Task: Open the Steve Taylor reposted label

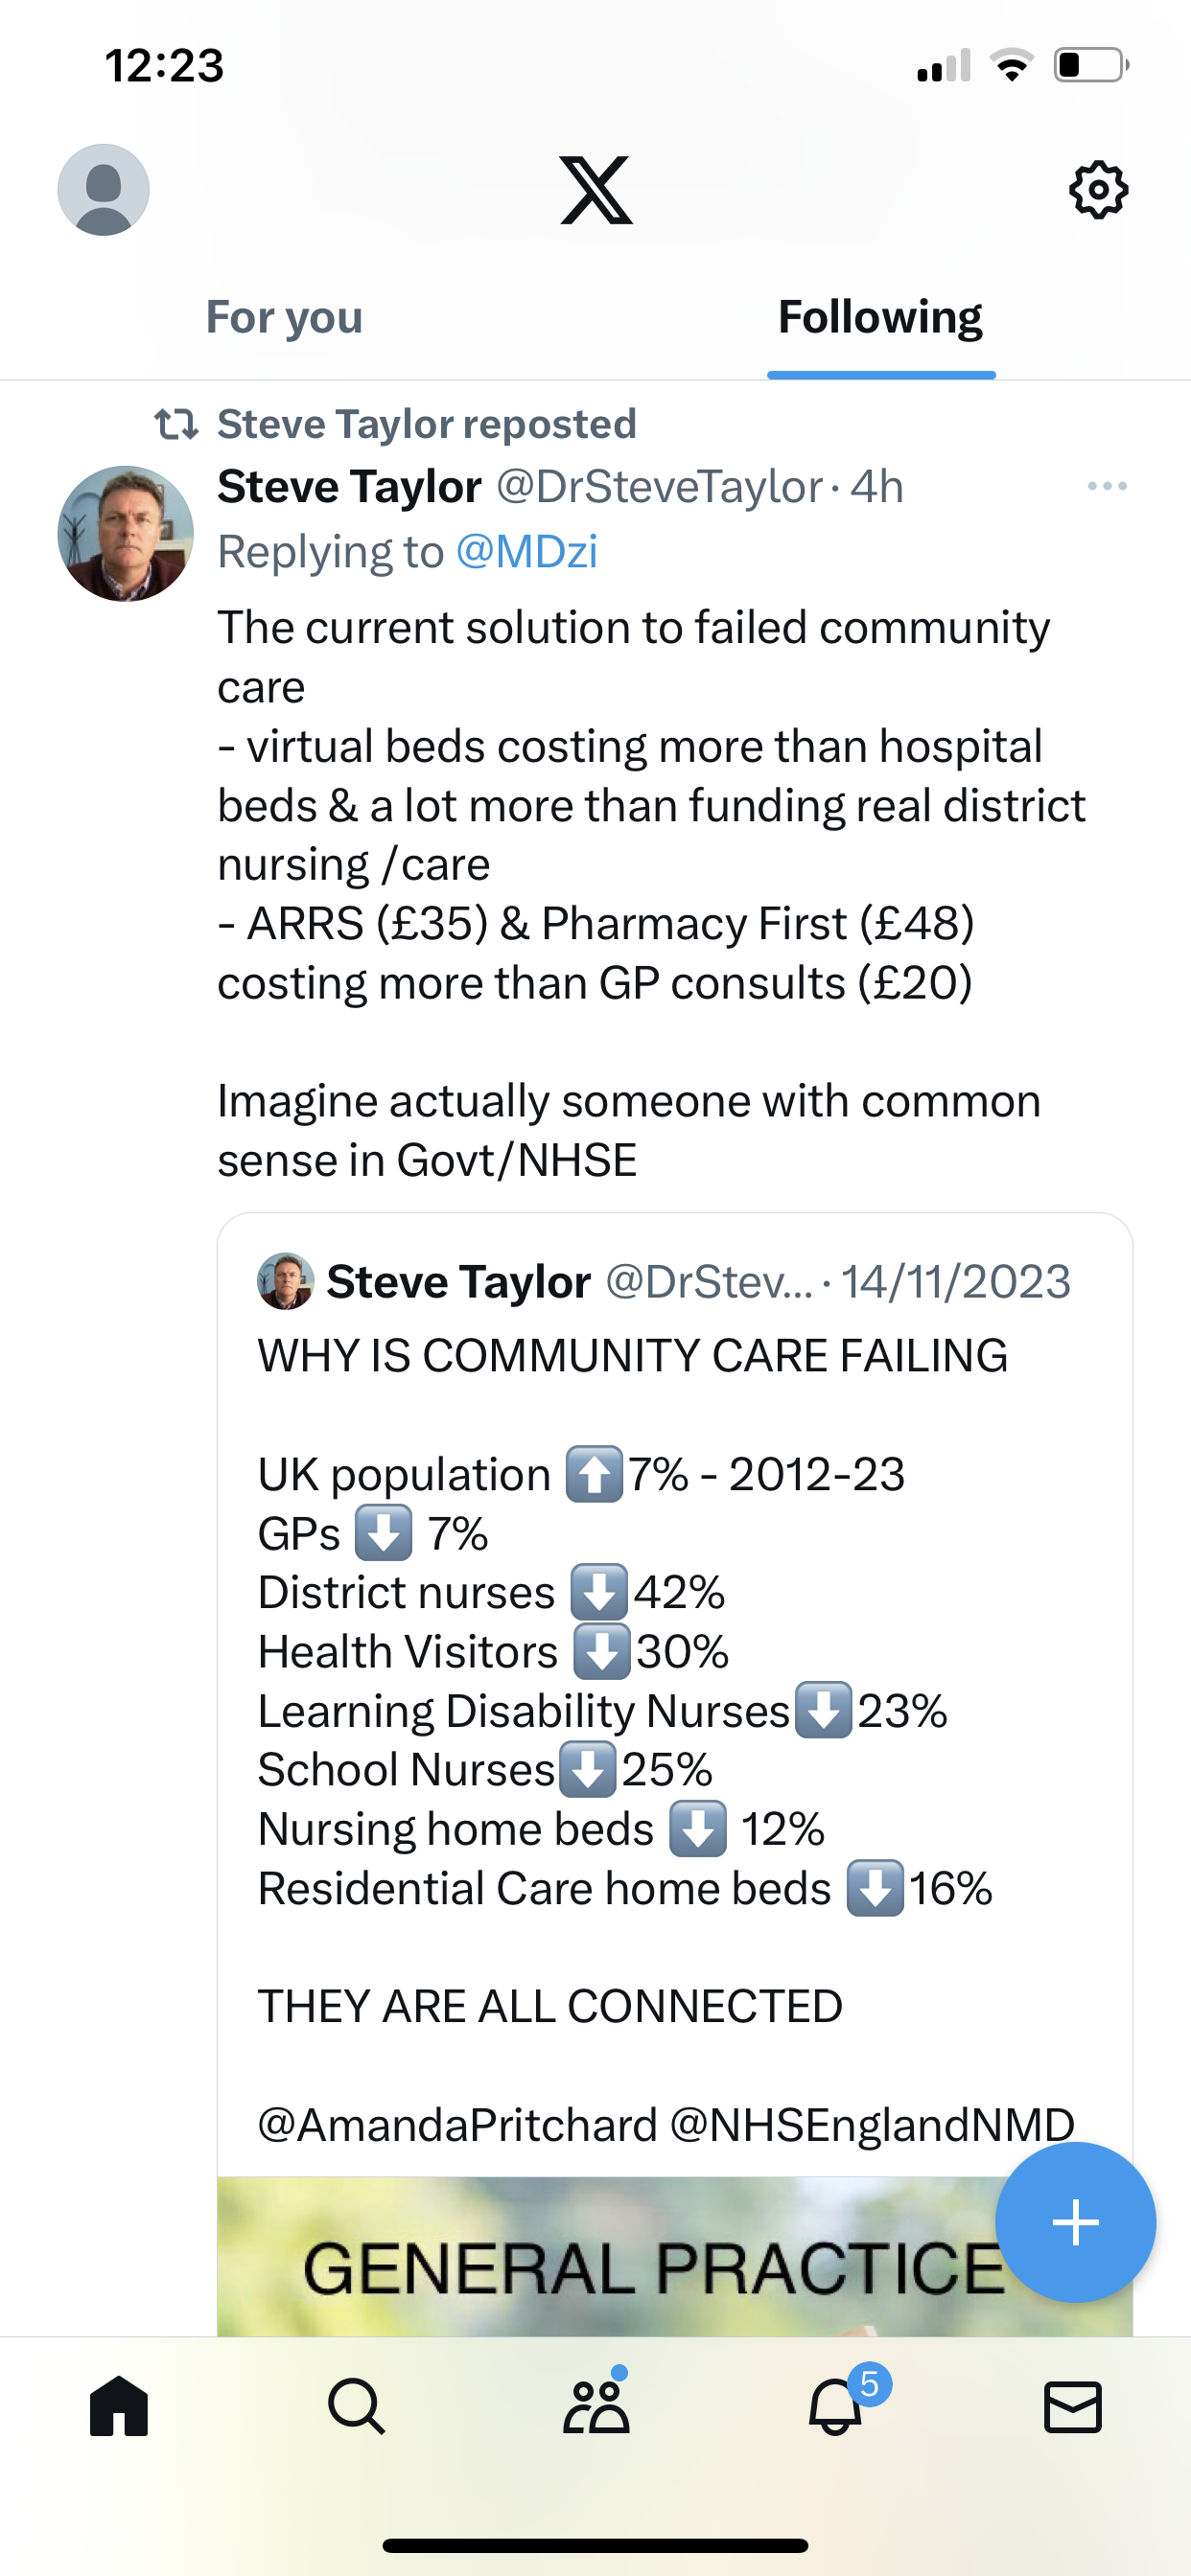Action: click(428, 424)
